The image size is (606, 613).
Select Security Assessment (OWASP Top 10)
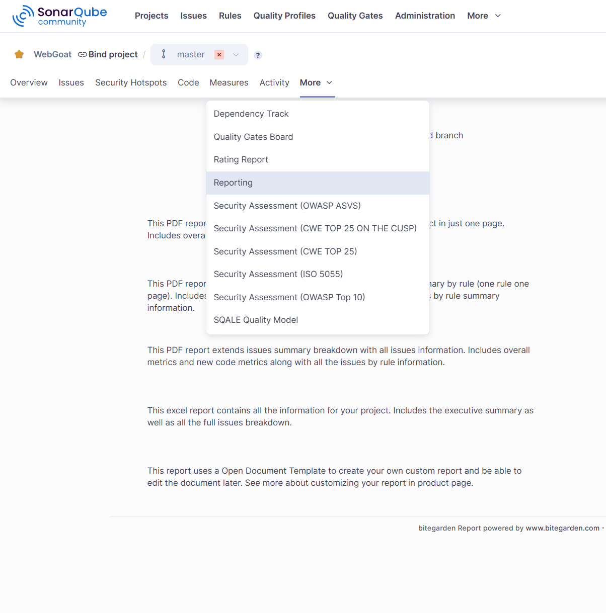[289, 297]
